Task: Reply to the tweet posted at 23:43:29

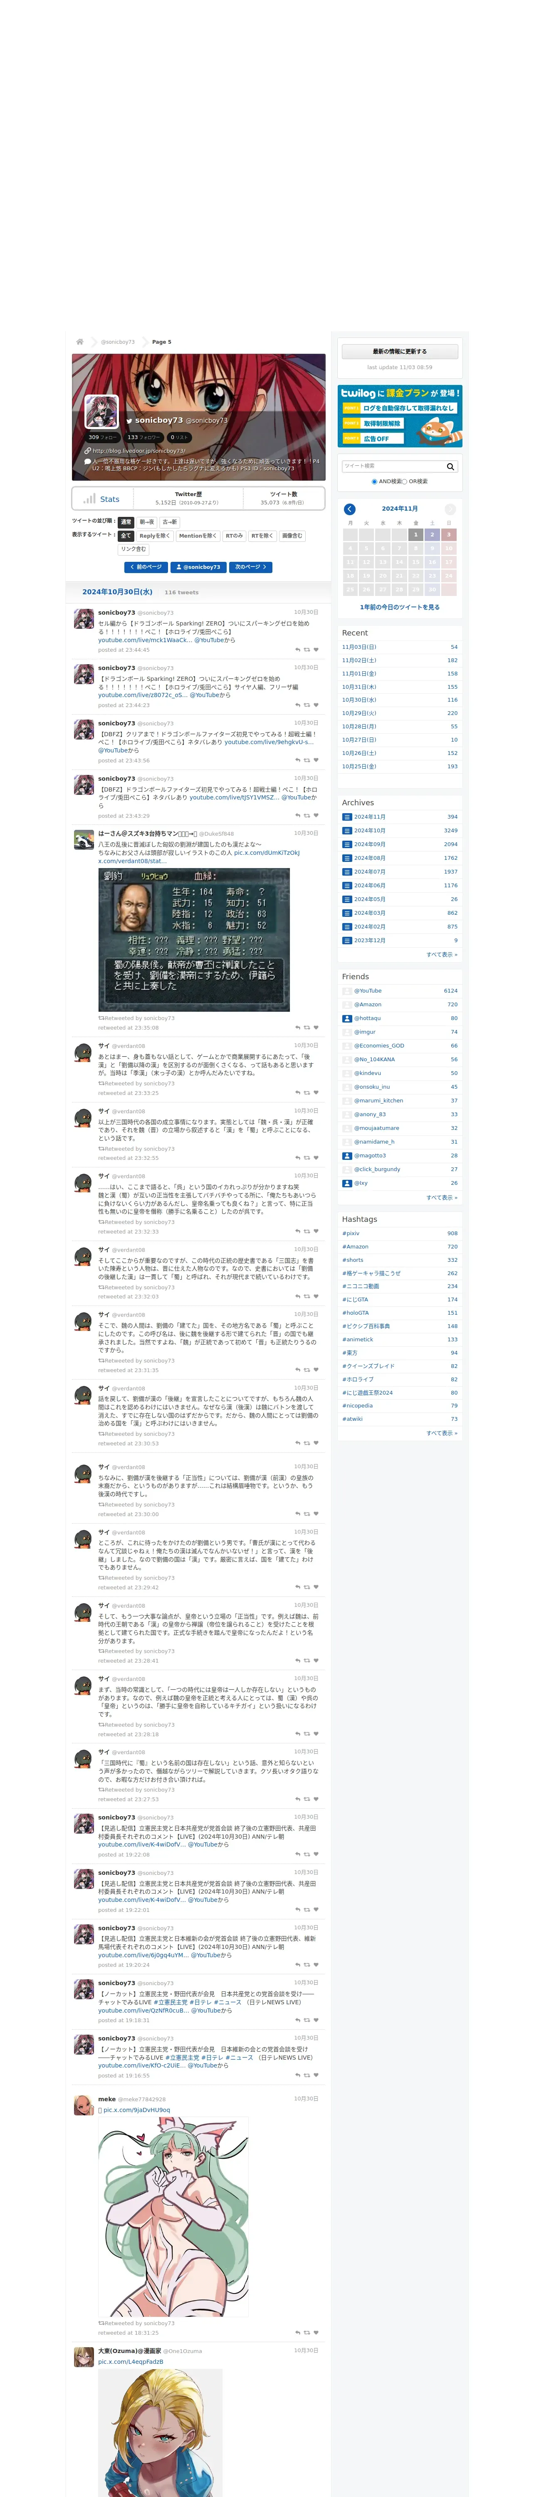Action: [297, 815]
